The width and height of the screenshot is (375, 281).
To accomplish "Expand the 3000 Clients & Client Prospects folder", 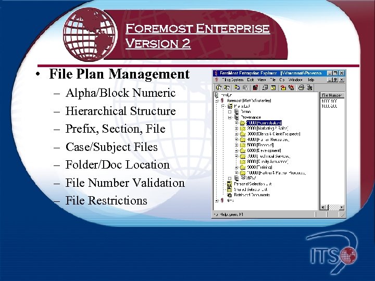I will click(236, 134).
